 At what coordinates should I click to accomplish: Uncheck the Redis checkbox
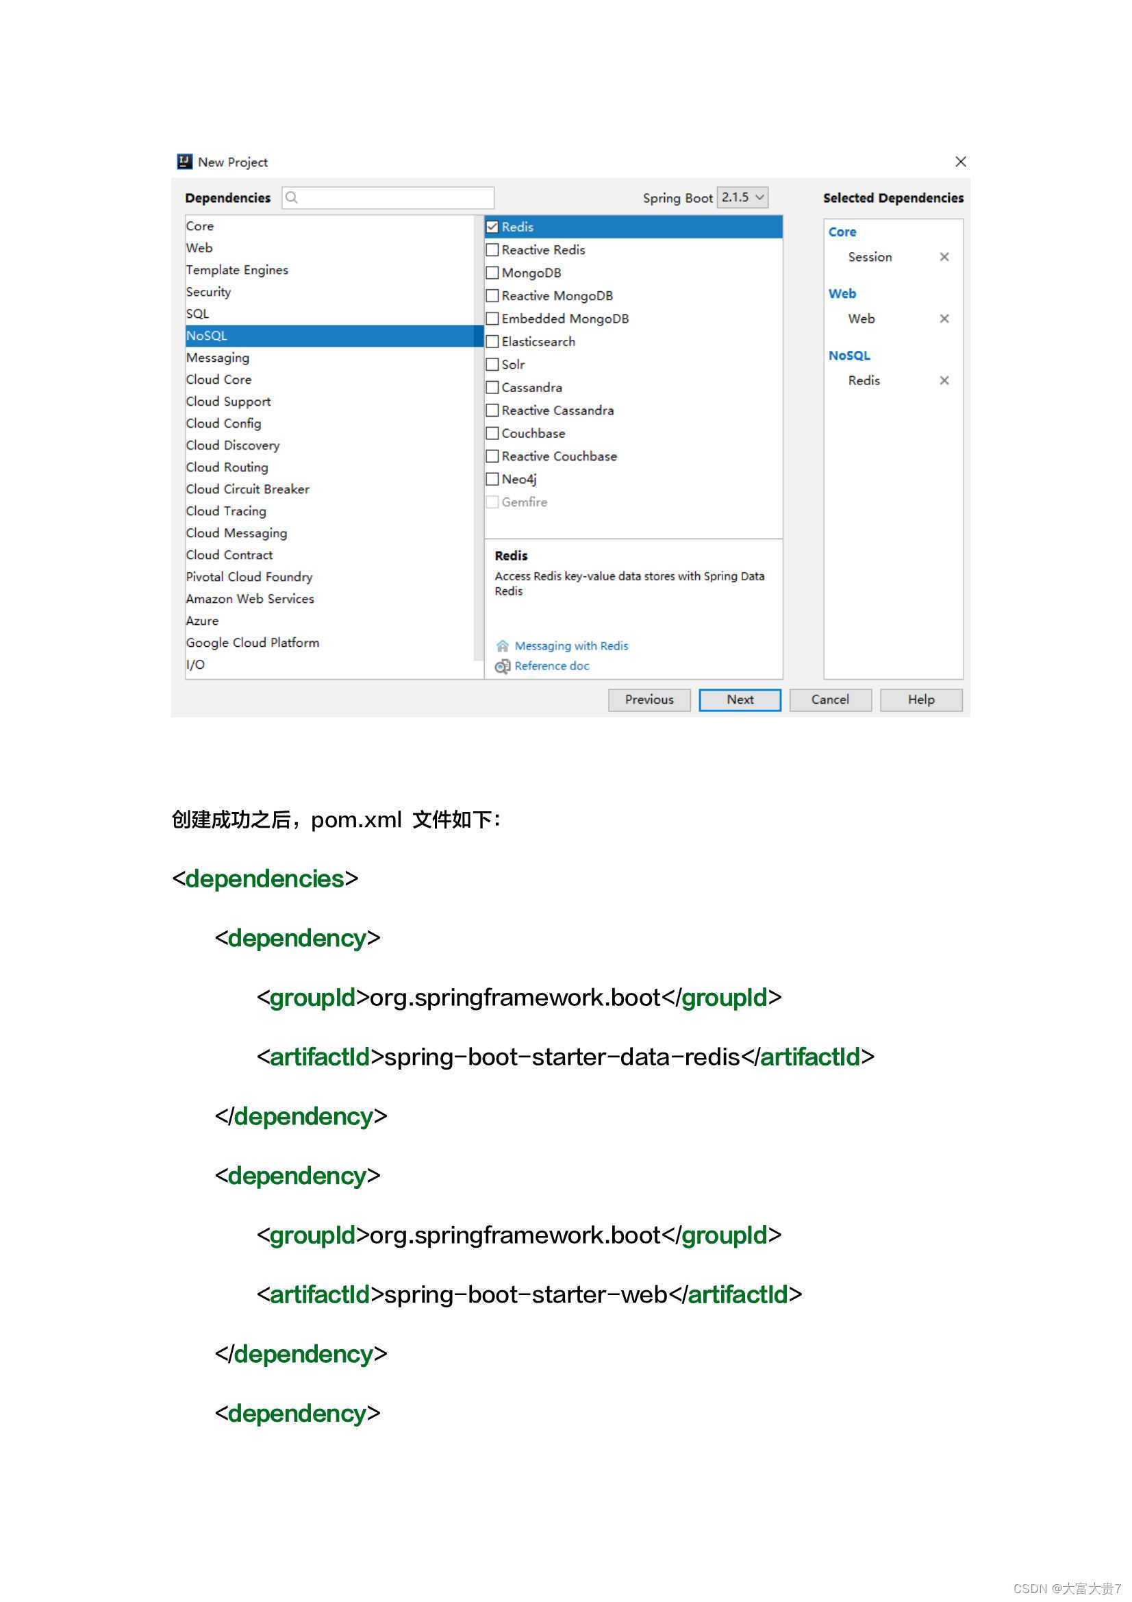click(492, 226)
